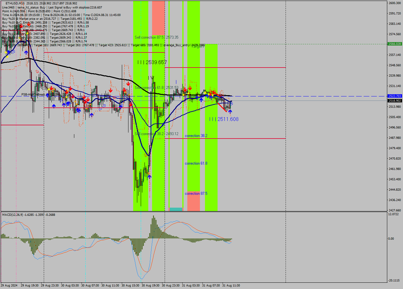Click the 2496.560 price axis value

[x=395, y=127]
